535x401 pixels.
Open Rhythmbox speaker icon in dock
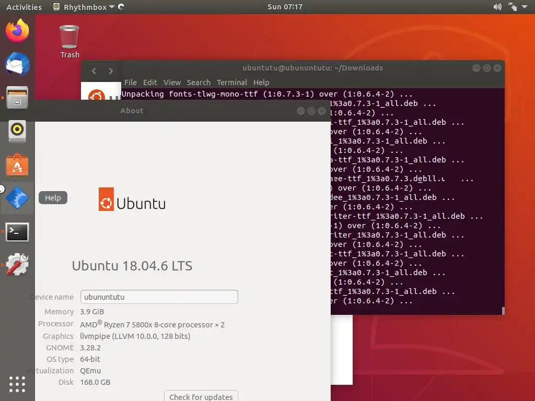17,131
